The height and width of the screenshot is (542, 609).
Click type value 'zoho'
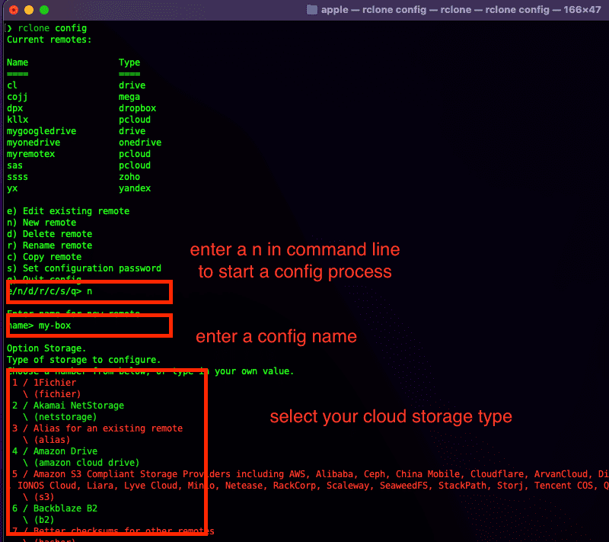coord(129,177)
